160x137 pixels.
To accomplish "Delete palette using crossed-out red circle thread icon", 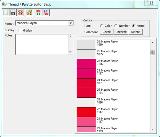I will tap(20, 12).
